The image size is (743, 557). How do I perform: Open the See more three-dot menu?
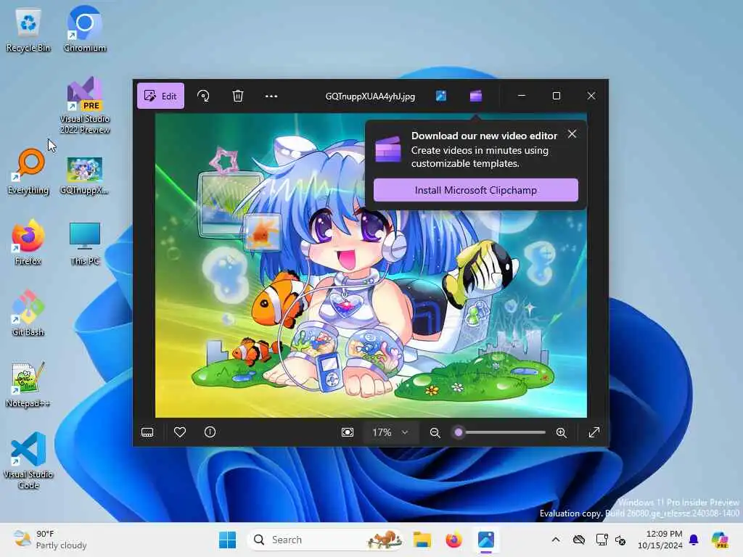pyautogui.click(x=271, y=96)
